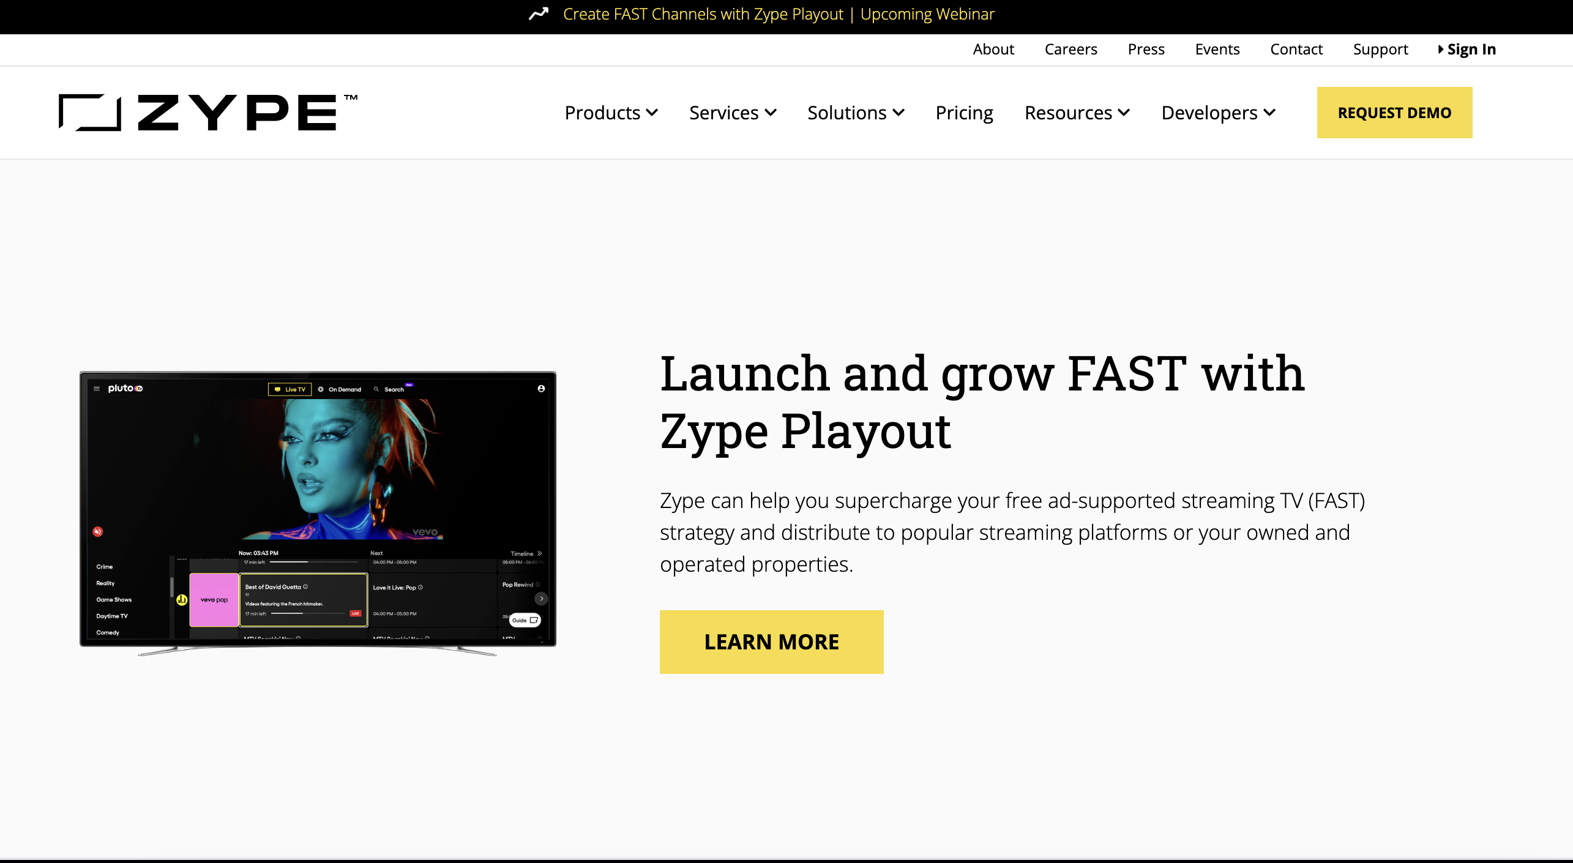Expand the Services dropdown menu
This screenshot has width=1573, height=863.
[733, 113]
